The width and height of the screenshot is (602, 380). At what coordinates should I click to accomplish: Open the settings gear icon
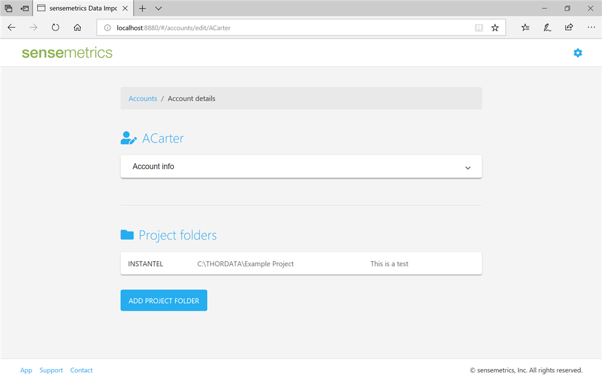coord(578,53)
